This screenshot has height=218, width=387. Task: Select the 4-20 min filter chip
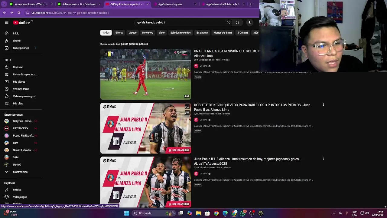(242, 33)
